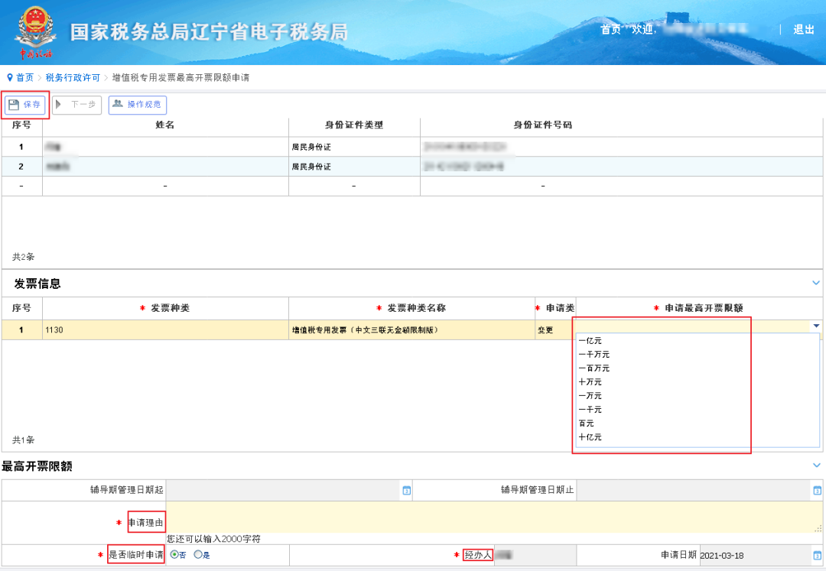Click 退出 to log out
This screenshot has height=571, width=826.
coord(803,30)
